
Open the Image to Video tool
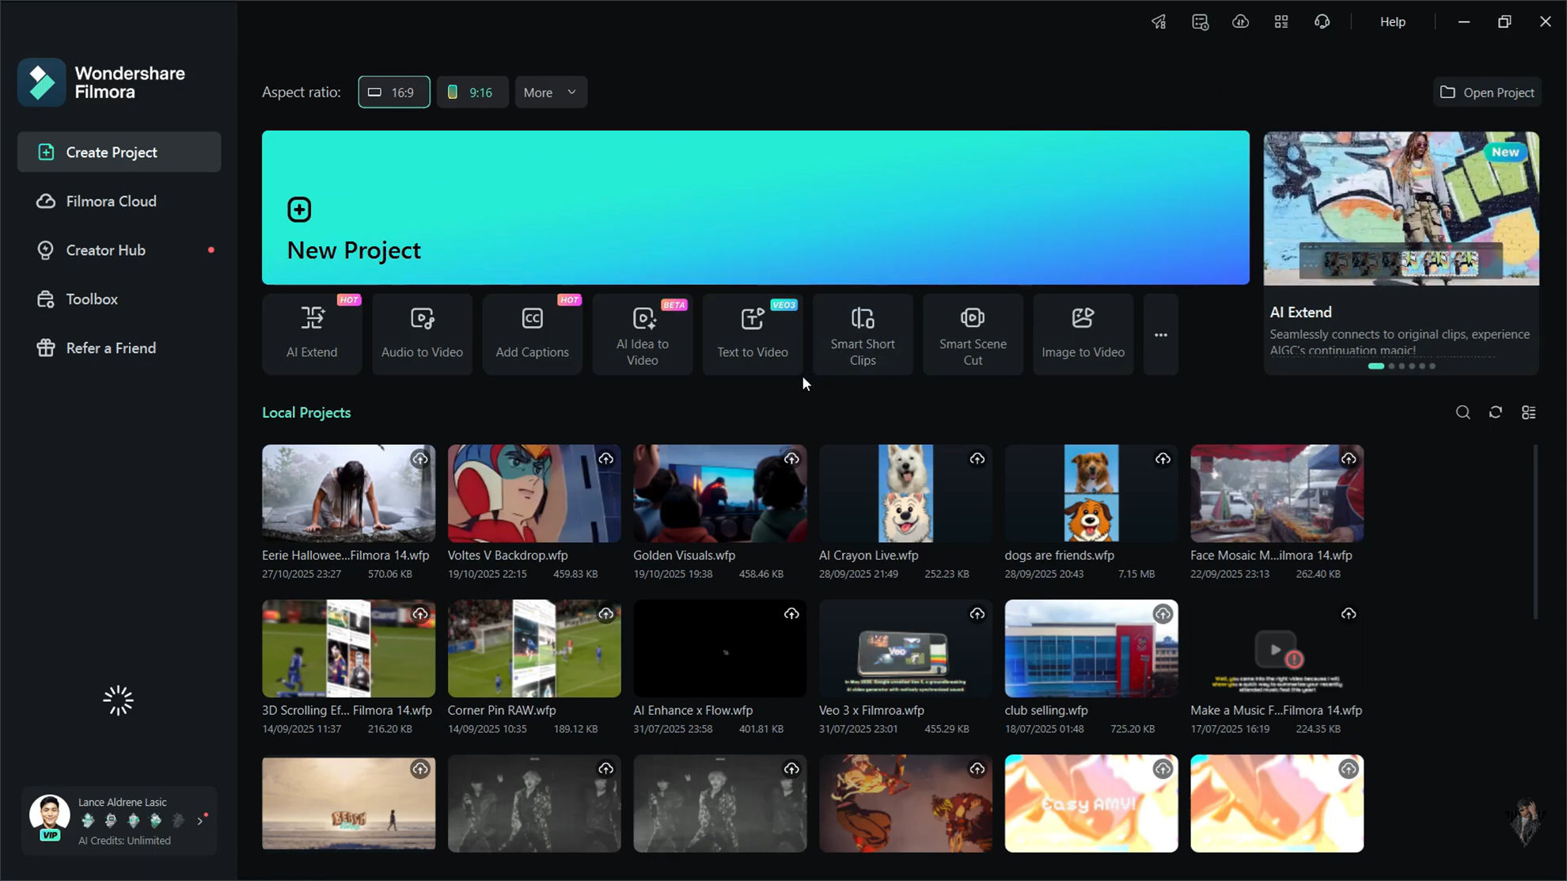1082,333
